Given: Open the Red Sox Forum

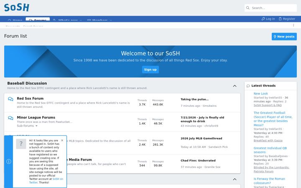Looking at the screenshot, I should (30, 99).
